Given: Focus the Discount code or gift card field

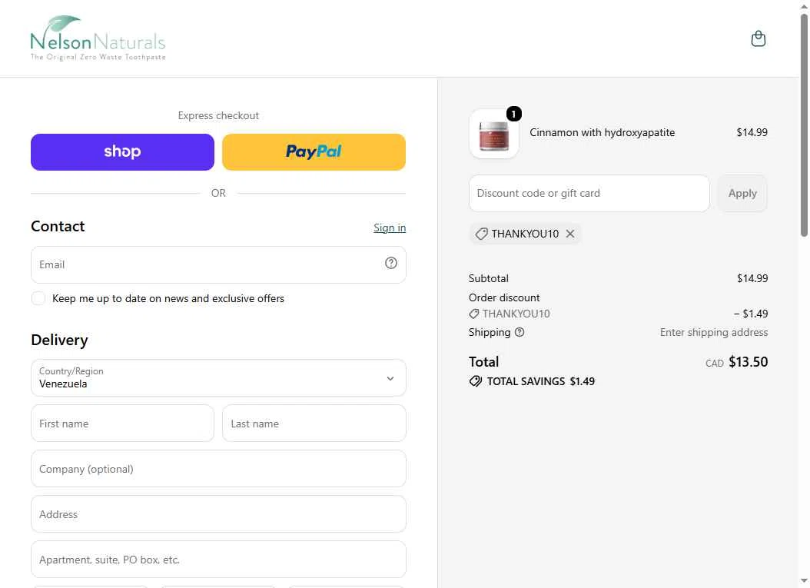Looking at the screenshot, I should coord(589,193).
